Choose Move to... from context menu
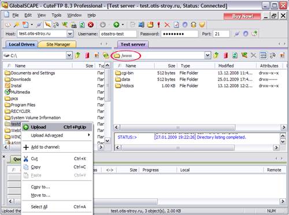Image resolution: width=289 pixels, height=215 pixels. 57,195
